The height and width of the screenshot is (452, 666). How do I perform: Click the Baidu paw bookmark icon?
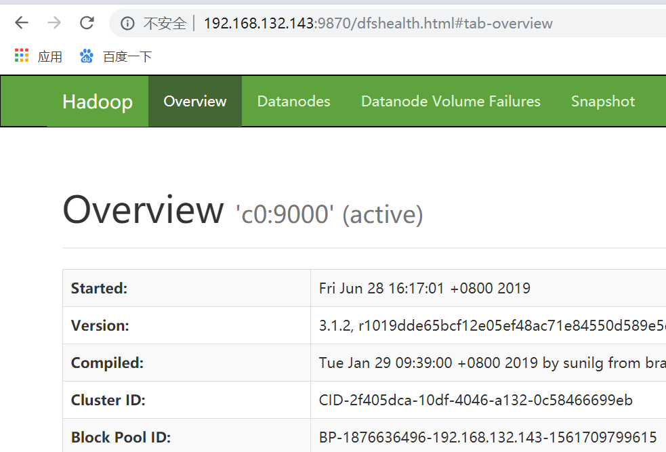[x=86, y=56]
